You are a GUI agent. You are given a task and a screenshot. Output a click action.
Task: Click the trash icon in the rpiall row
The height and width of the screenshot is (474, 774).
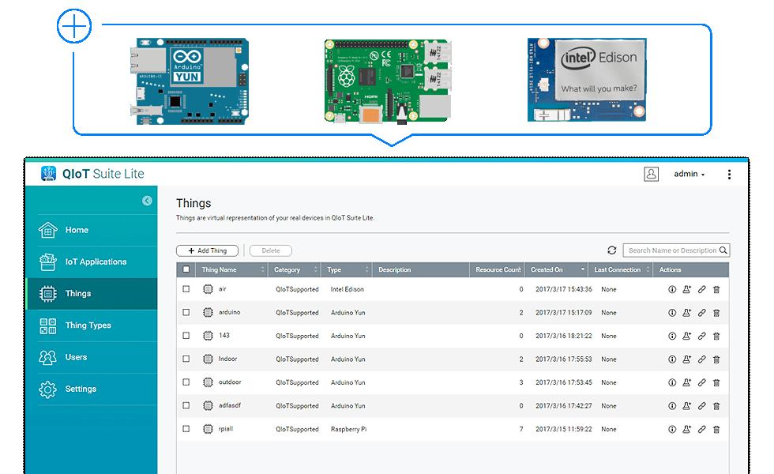pos(716,429)
